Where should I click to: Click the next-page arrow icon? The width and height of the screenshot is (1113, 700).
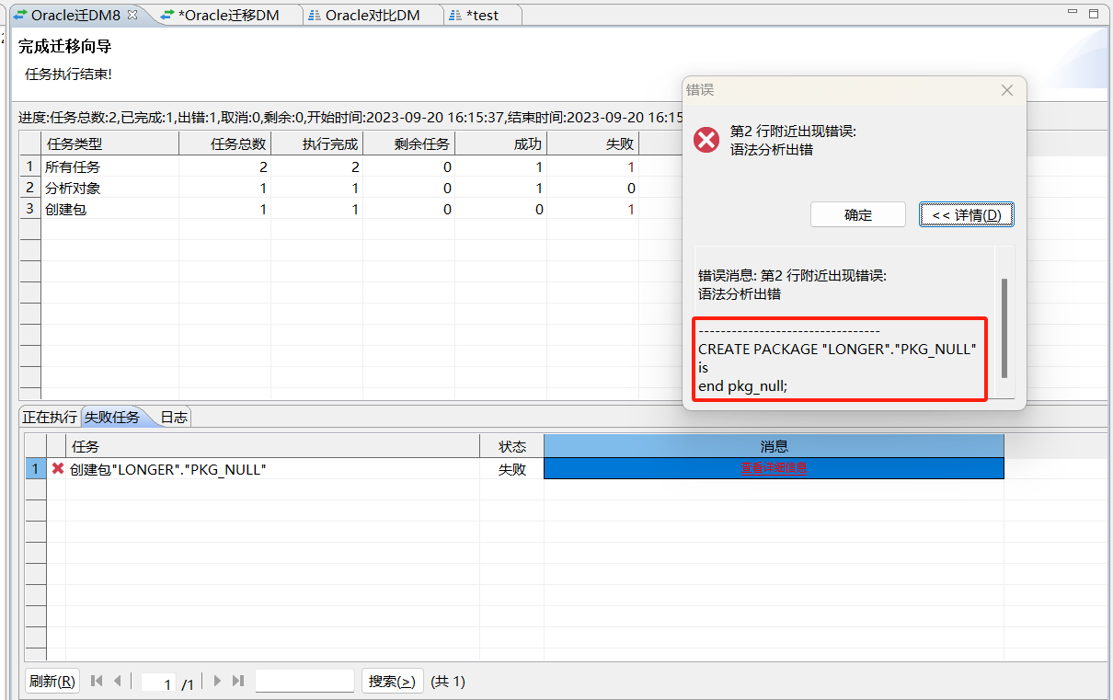217,681
